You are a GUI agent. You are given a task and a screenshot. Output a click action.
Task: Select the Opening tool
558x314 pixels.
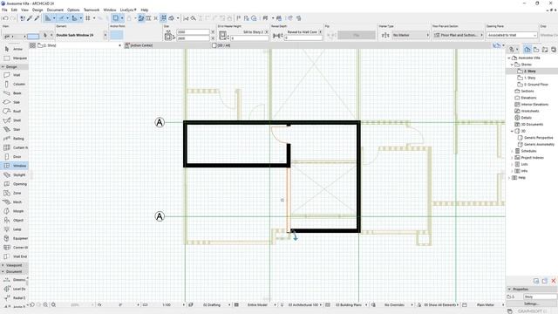[14, 184]
